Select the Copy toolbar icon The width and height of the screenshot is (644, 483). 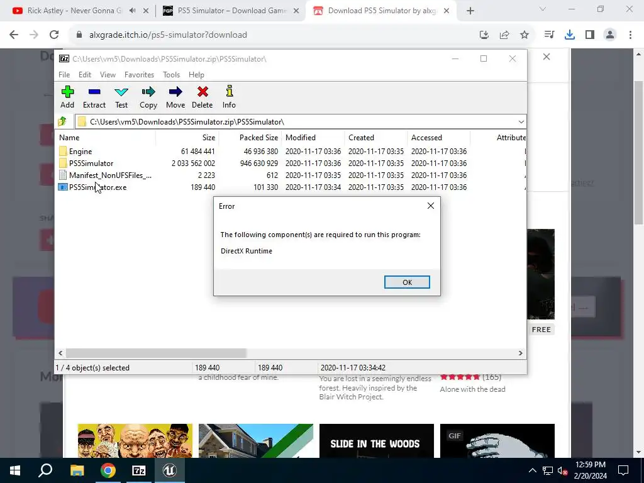[x=148, y=92]
